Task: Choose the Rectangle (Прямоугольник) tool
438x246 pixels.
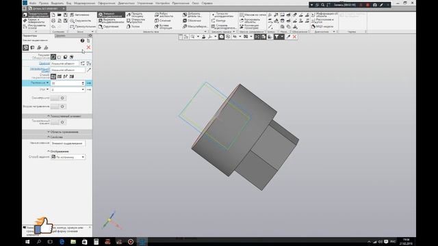Action: (82, 27)
